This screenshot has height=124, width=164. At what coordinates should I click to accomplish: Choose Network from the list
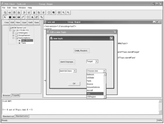(x=95, y=74)
